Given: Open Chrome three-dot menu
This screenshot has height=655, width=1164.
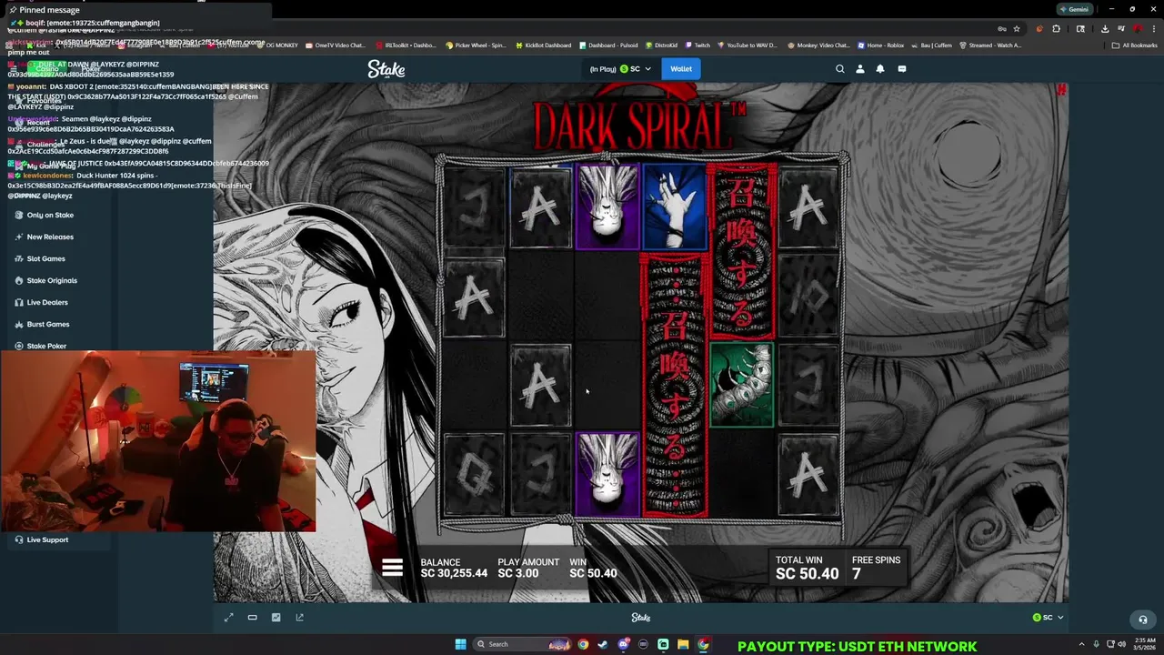Looking at the screenshot, I should tap(1153, 28).
